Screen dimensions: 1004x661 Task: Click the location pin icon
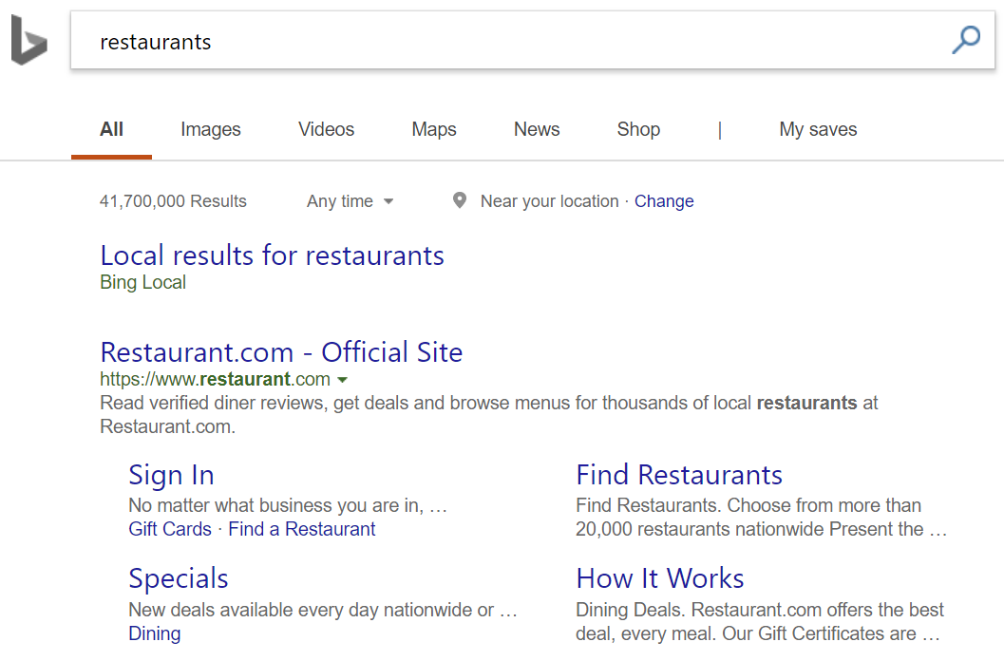[459, 200]
